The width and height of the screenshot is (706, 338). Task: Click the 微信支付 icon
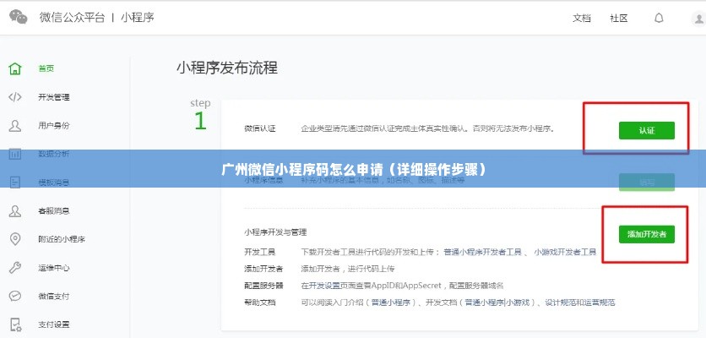[15, 296]
